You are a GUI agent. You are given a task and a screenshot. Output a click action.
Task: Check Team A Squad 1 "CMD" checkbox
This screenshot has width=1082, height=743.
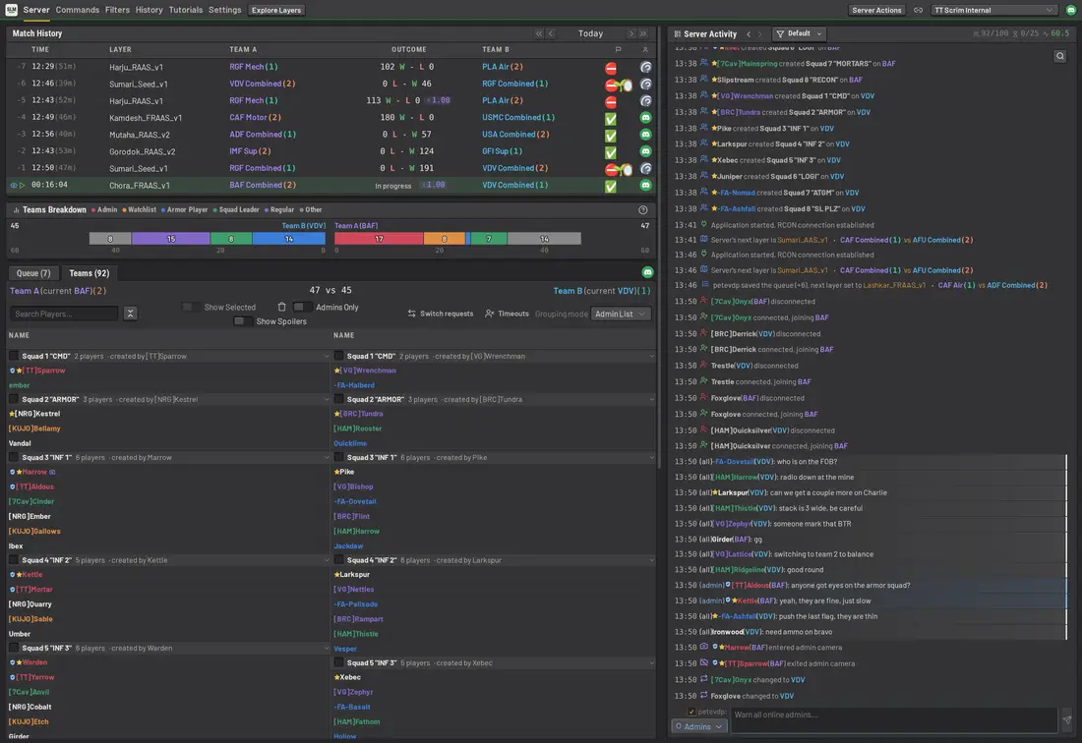click(x=13, y=356)
